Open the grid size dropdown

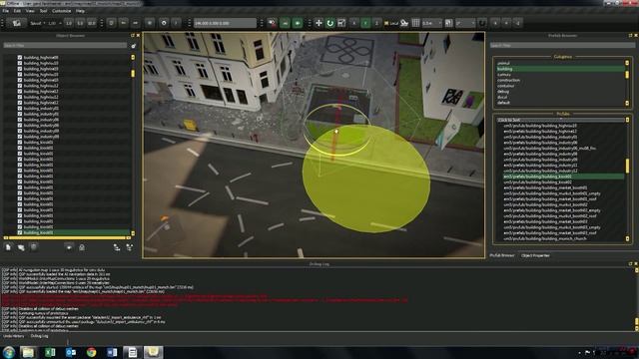click(432, 23)
